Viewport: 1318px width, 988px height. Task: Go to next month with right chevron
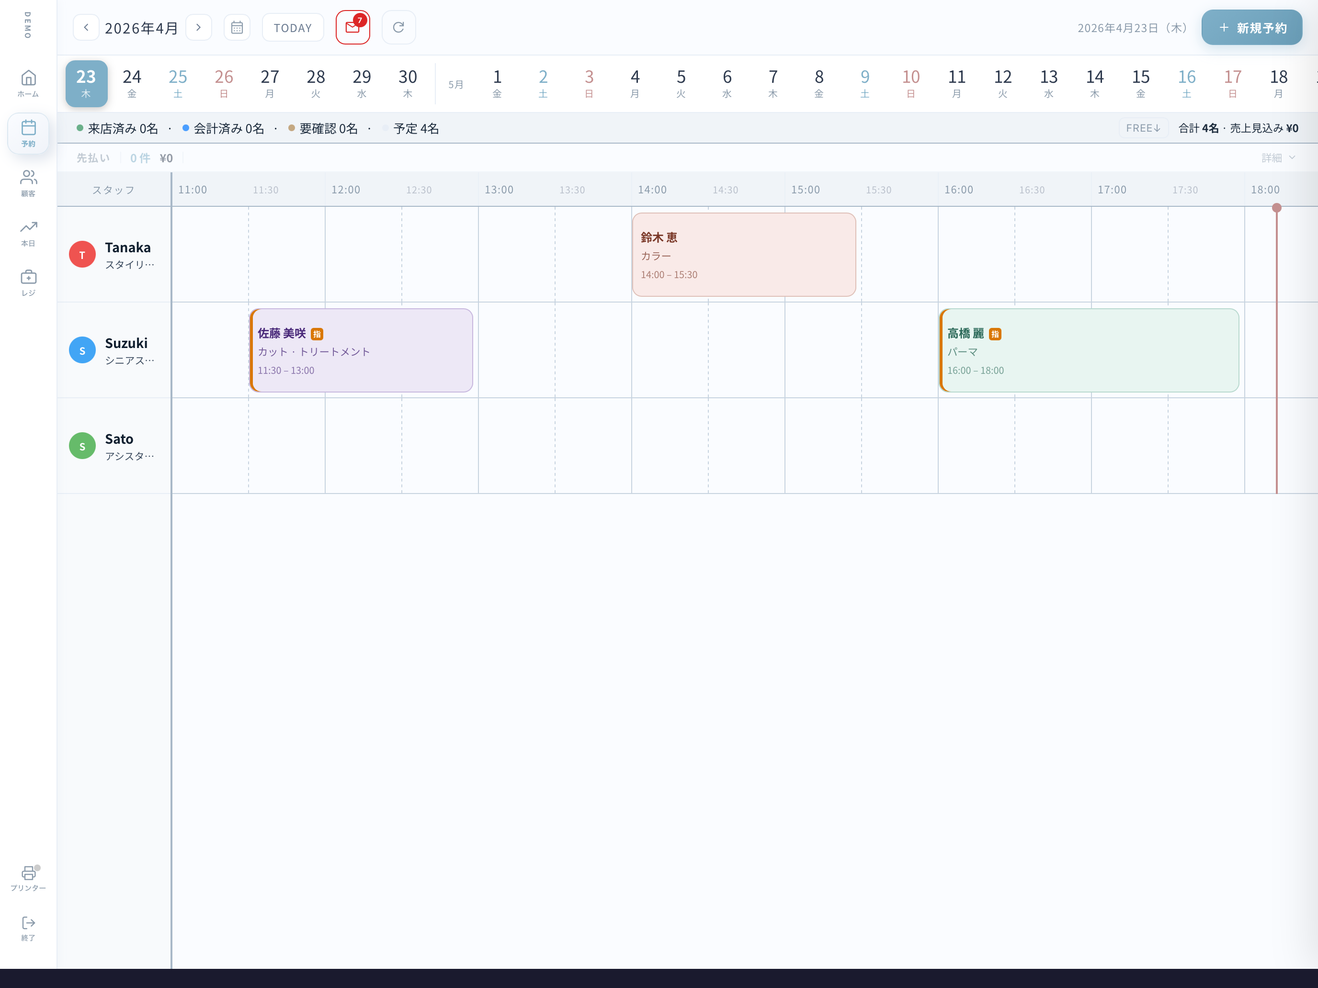198,27
